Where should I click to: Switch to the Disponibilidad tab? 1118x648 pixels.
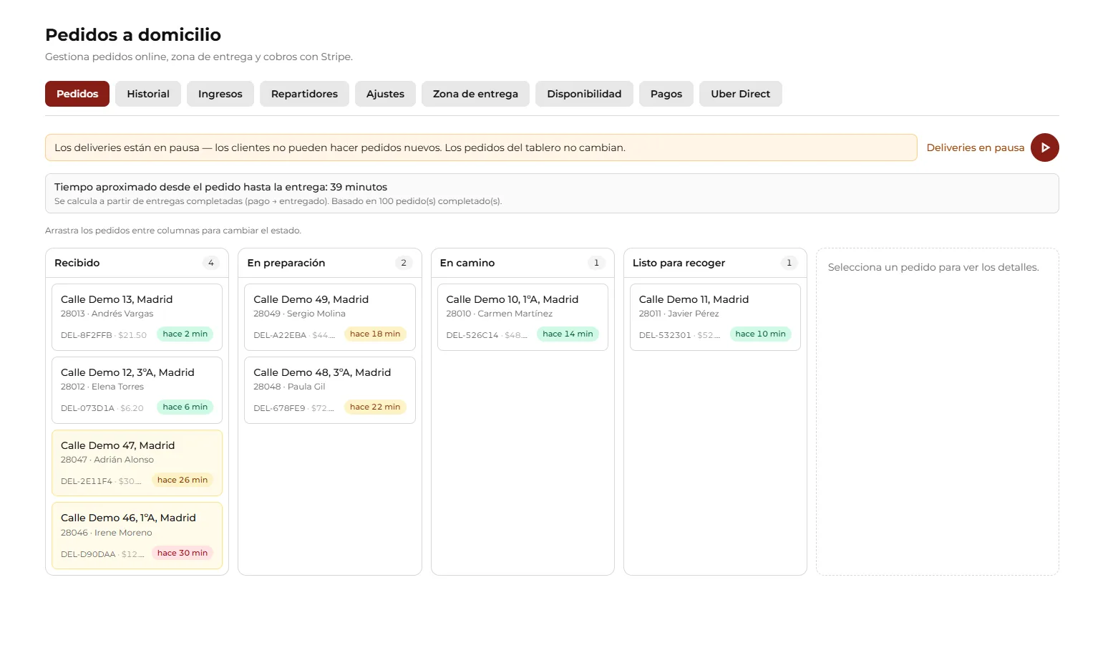click(x=584, y=94)
